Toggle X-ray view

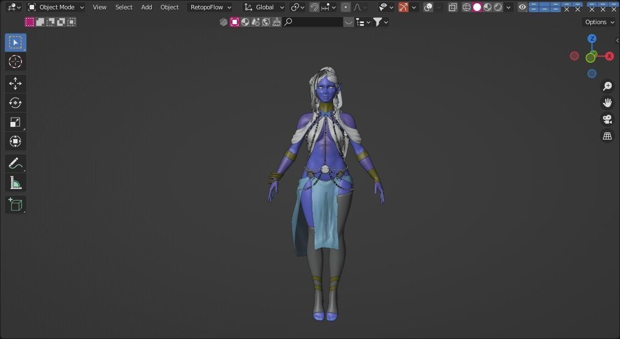click(453, 7)
